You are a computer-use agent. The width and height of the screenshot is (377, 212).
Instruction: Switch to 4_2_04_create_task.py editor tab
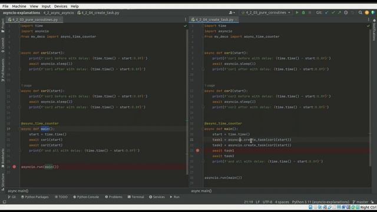[214, 19]
